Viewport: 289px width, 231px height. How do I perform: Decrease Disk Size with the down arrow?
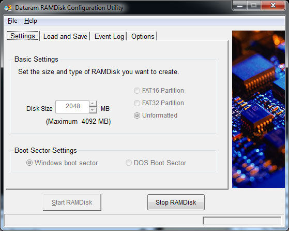tap(93, 110)
